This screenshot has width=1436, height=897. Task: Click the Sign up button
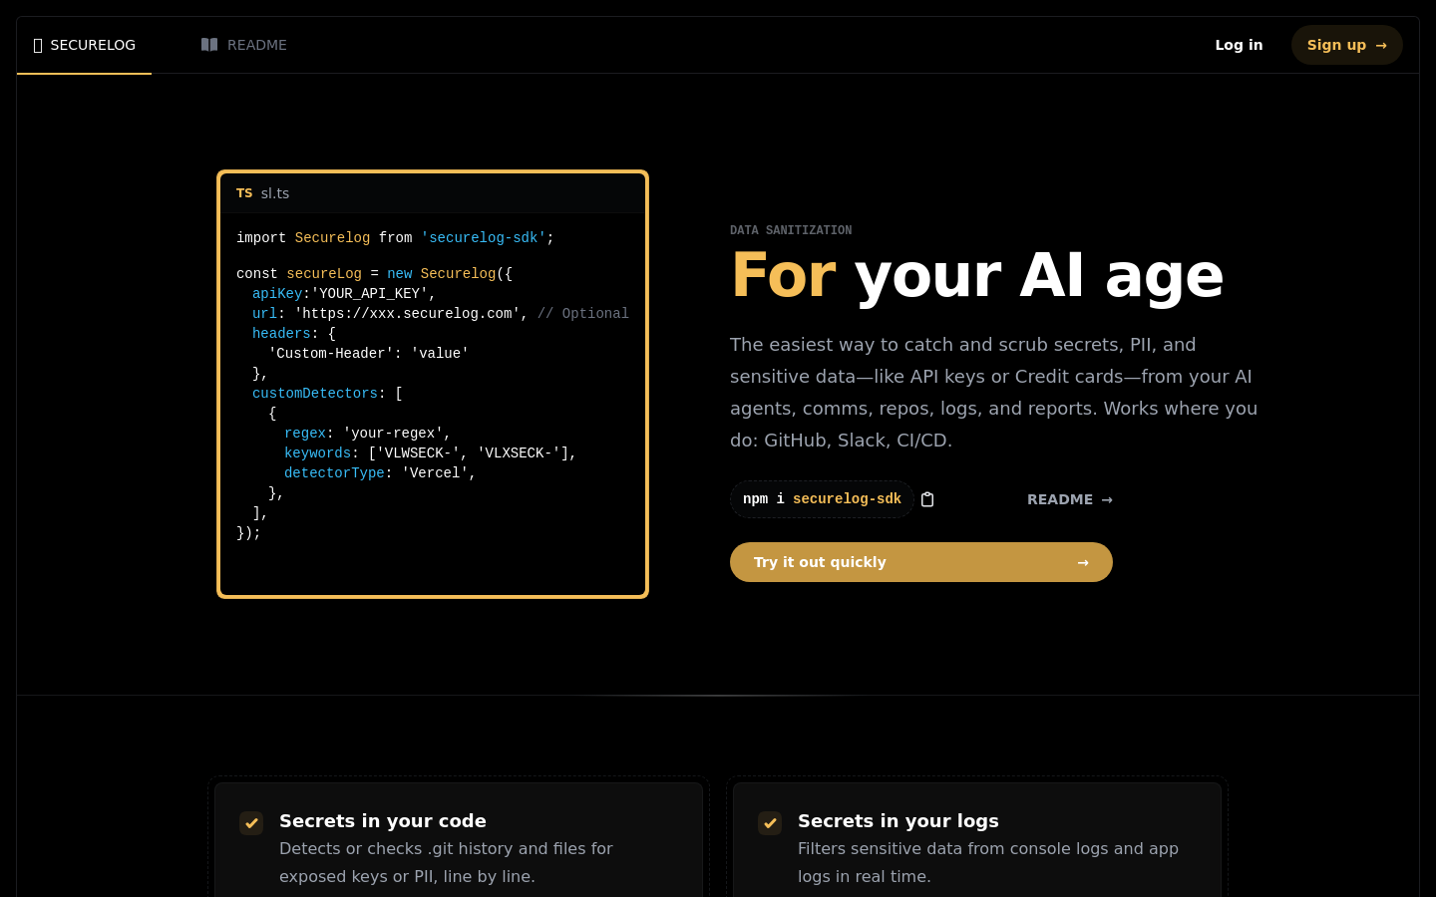coord(1347,45)
